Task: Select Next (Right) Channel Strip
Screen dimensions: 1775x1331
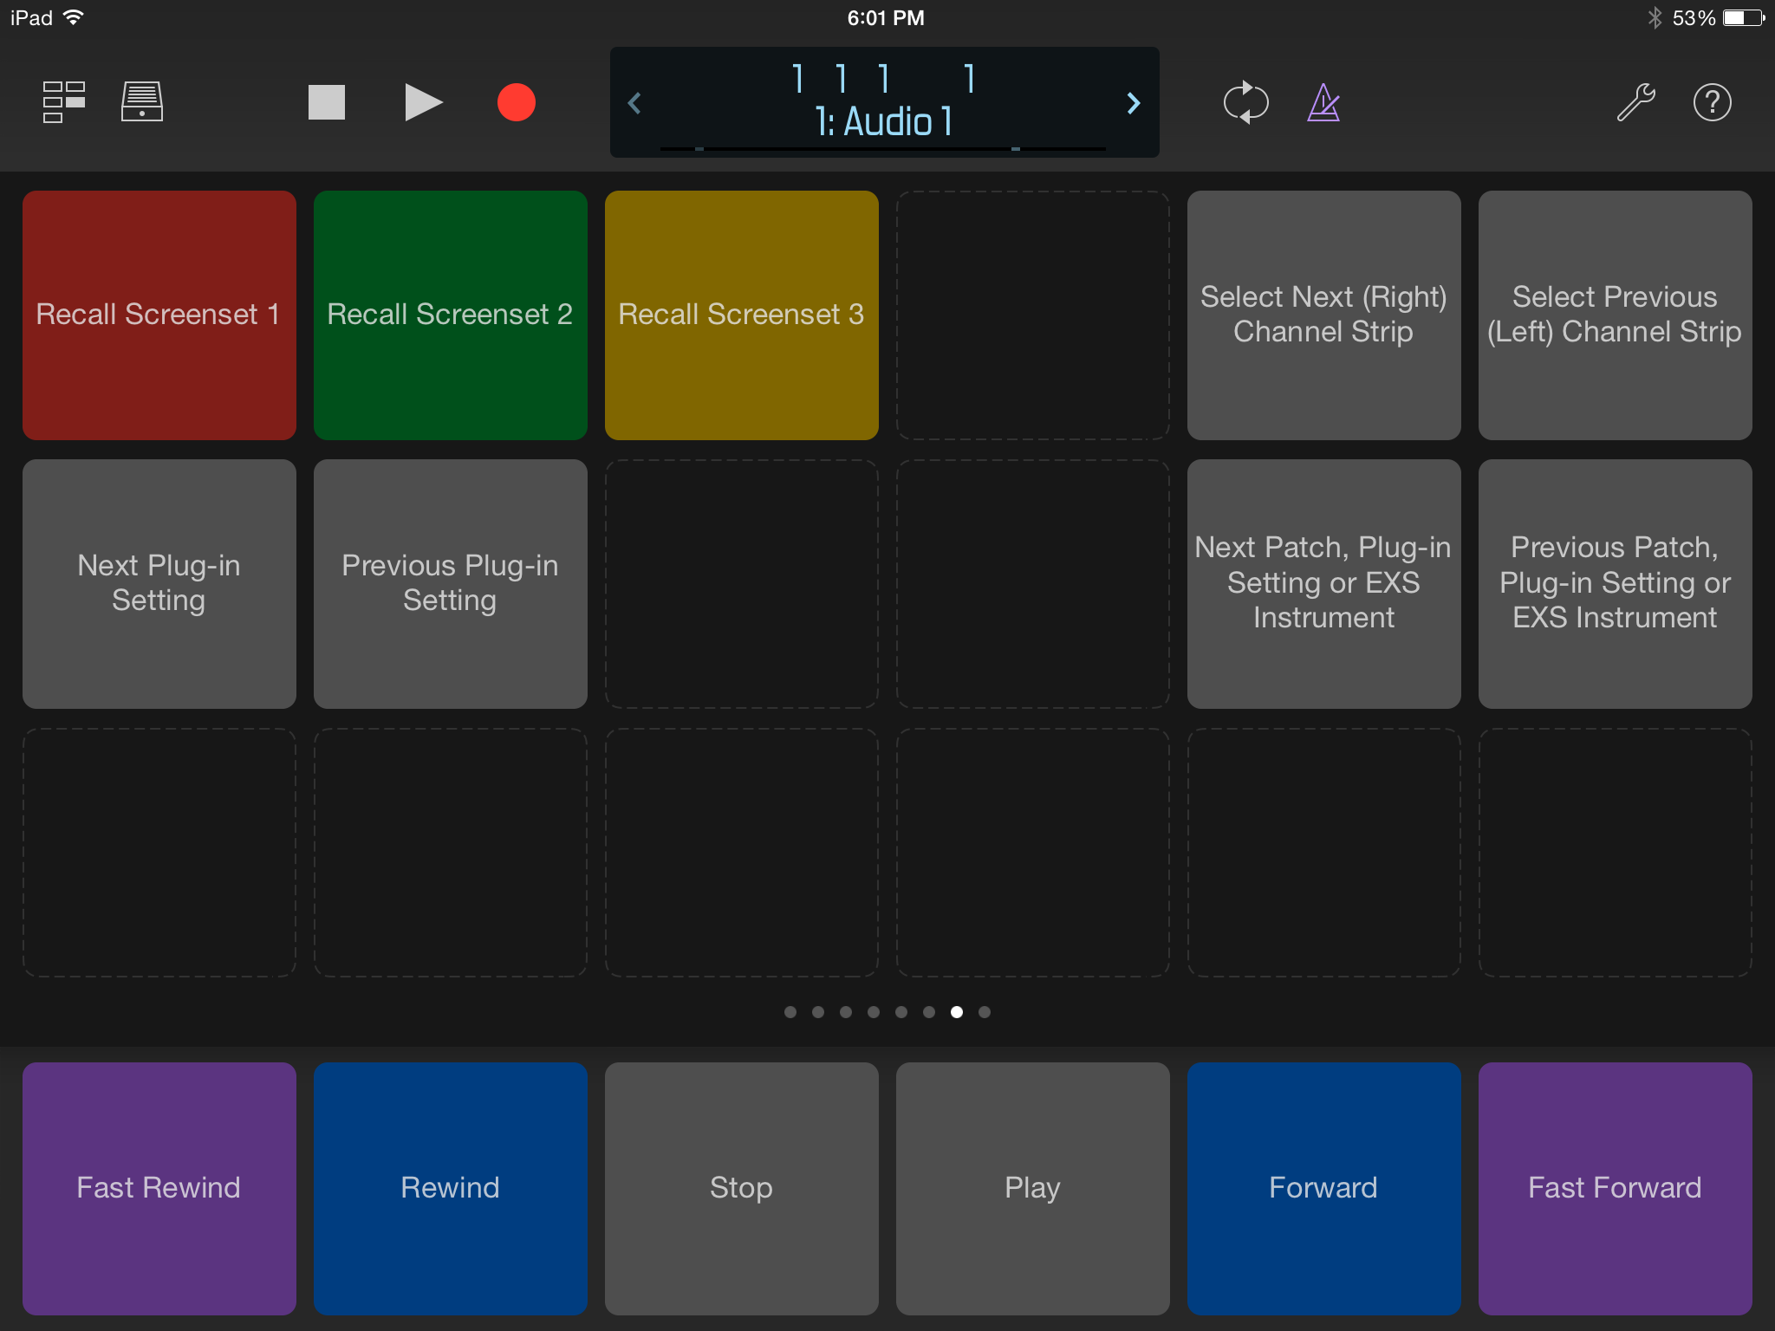Action: (x=1323, y=315)
